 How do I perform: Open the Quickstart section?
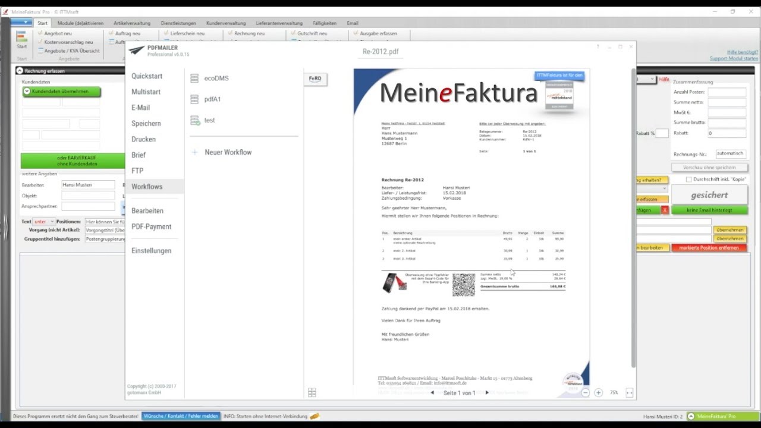point(147,76)
